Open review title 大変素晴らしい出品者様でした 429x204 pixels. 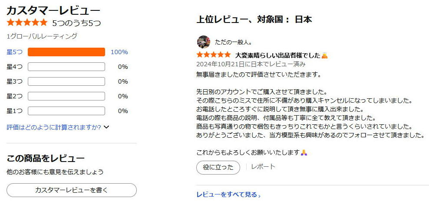click(278, 55)
